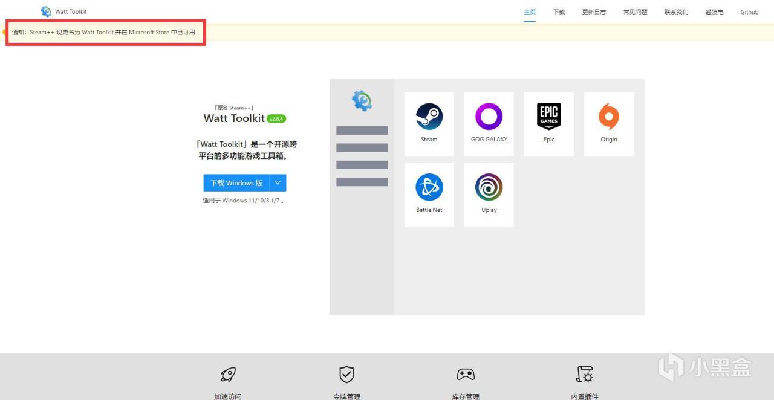Viewport: 774px width, 400px height.
Task: Click the Watt Toolkit logo in header
Action: coord(46,11)
